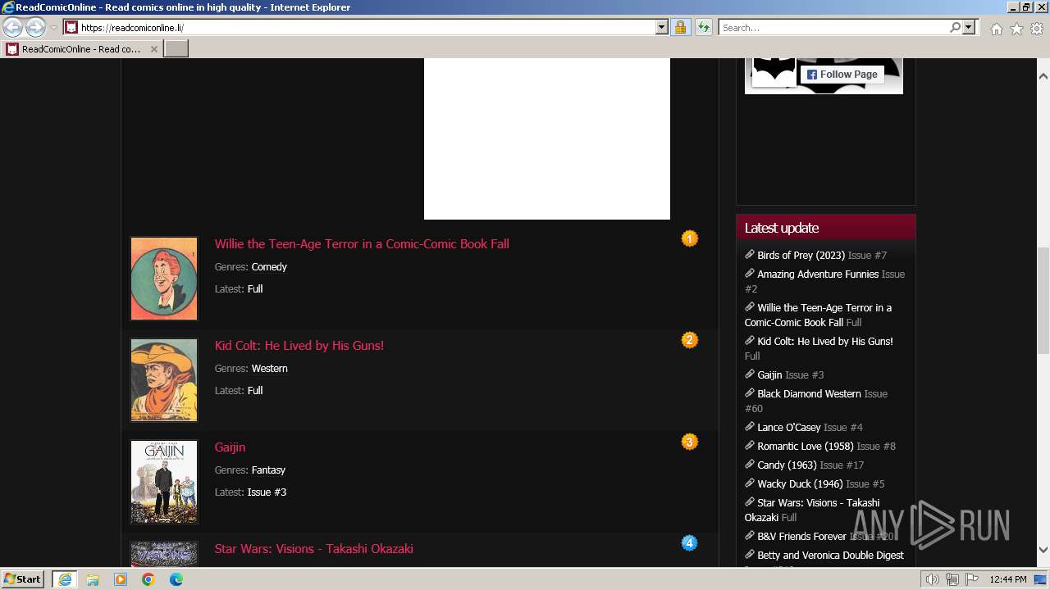Open Lance O'Casey in Latest update
Screen dimensions: 1050x590
coord(789,427)
